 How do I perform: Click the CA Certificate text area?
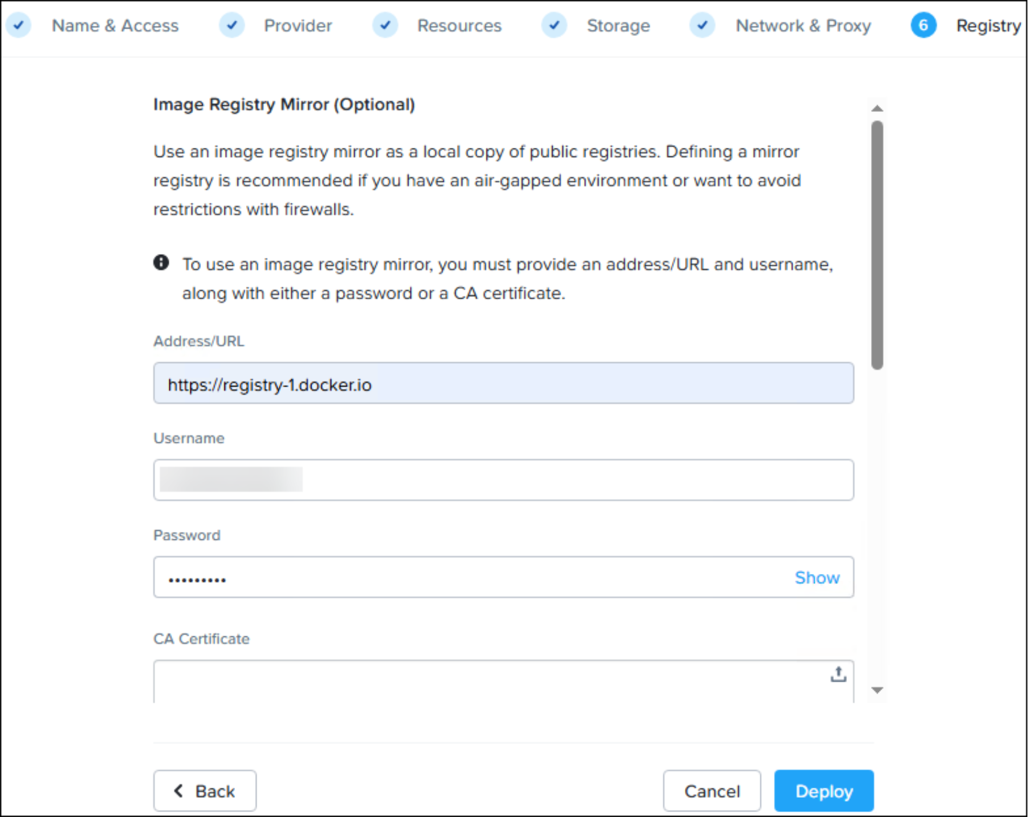[x=504, y=682]
